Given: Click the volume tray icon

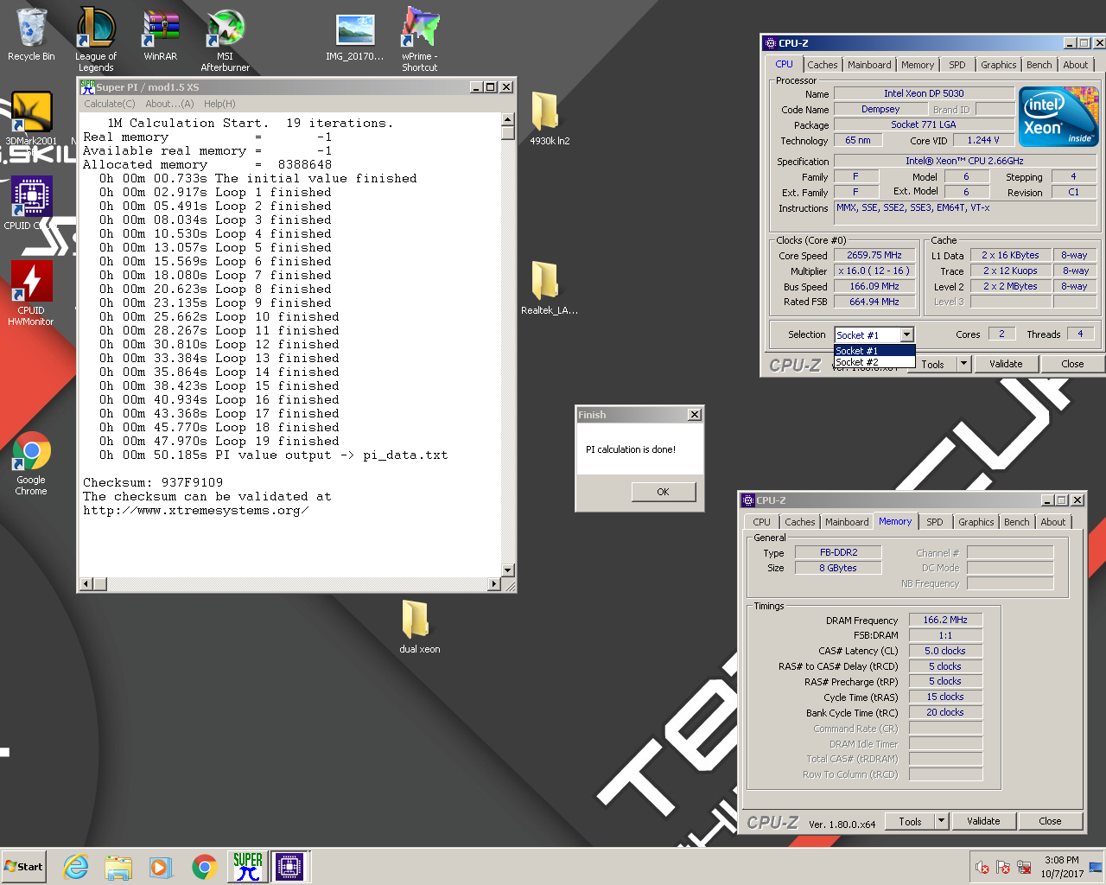Looking at the screenshot, I should (982, 867).
